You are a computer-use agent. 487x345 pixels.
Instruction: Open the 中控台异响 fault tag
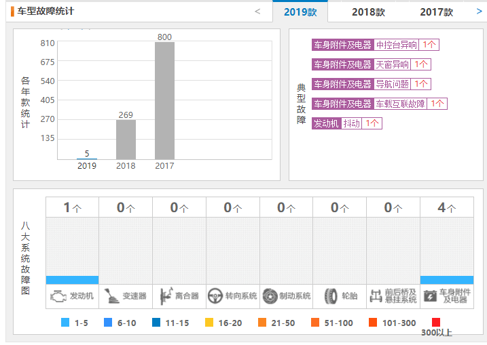click(375, 45)
